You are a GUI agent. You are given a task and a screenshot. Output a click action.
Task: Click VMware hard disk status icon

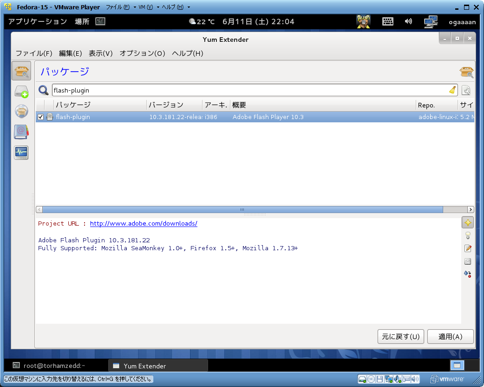362,379
